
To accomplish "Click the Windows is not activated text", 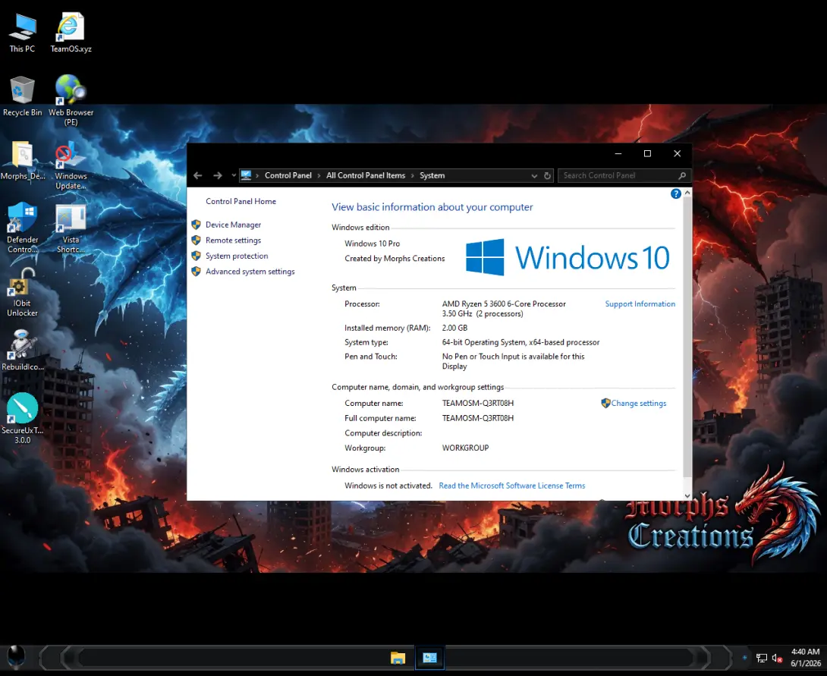I will 388,486.
